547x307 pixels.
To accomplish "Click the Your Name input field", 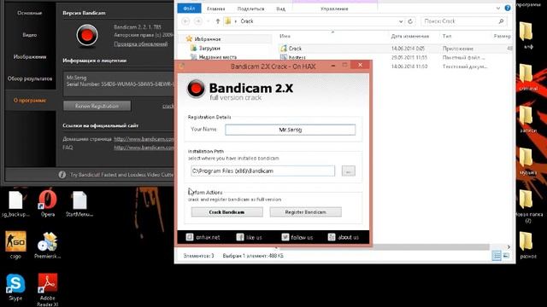I will (291, 130).
